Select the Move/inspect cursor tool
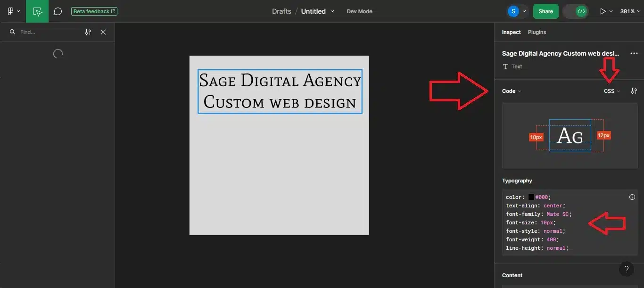 37,11
